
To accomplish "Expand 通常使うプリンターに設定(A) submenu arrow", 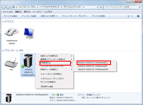I will click(x=71, y=59).
